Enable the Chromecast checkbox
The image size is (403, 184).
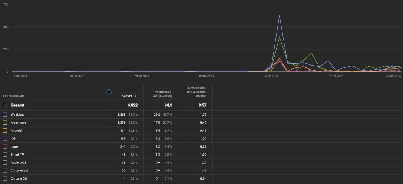pyautogui.click(x=5, y=170)
